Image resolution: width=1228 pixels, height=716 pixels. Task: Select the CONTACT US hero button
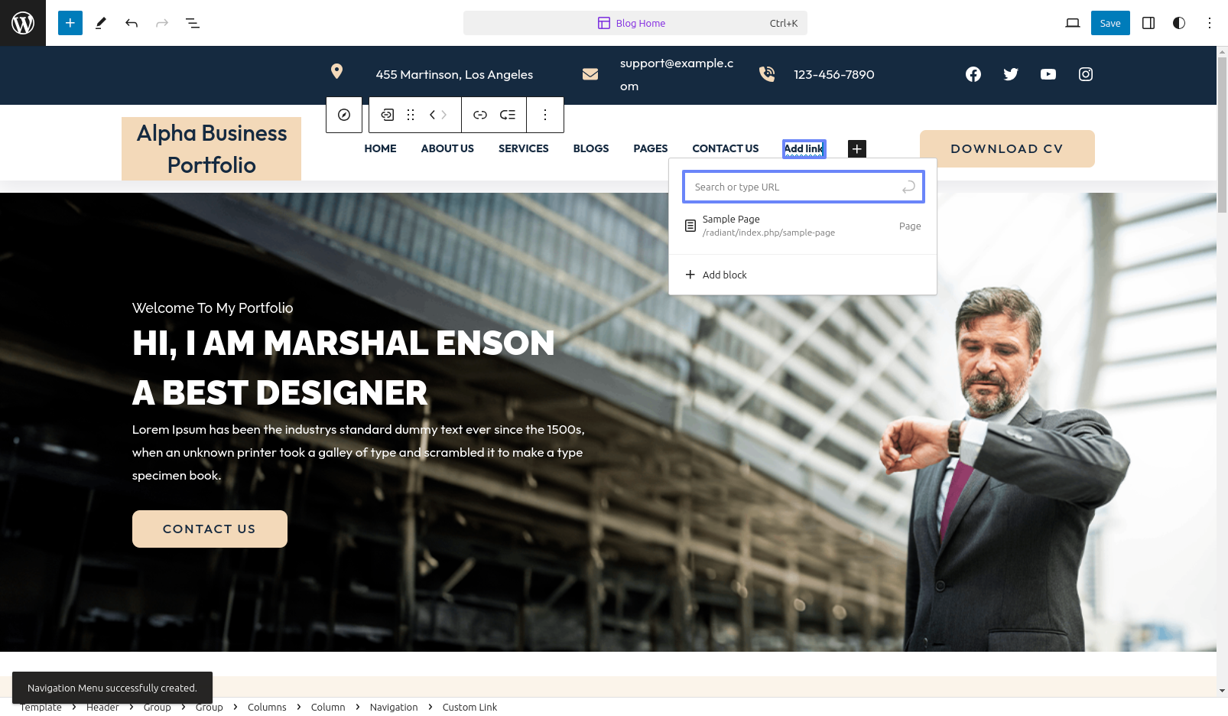(x=210, y=529)
